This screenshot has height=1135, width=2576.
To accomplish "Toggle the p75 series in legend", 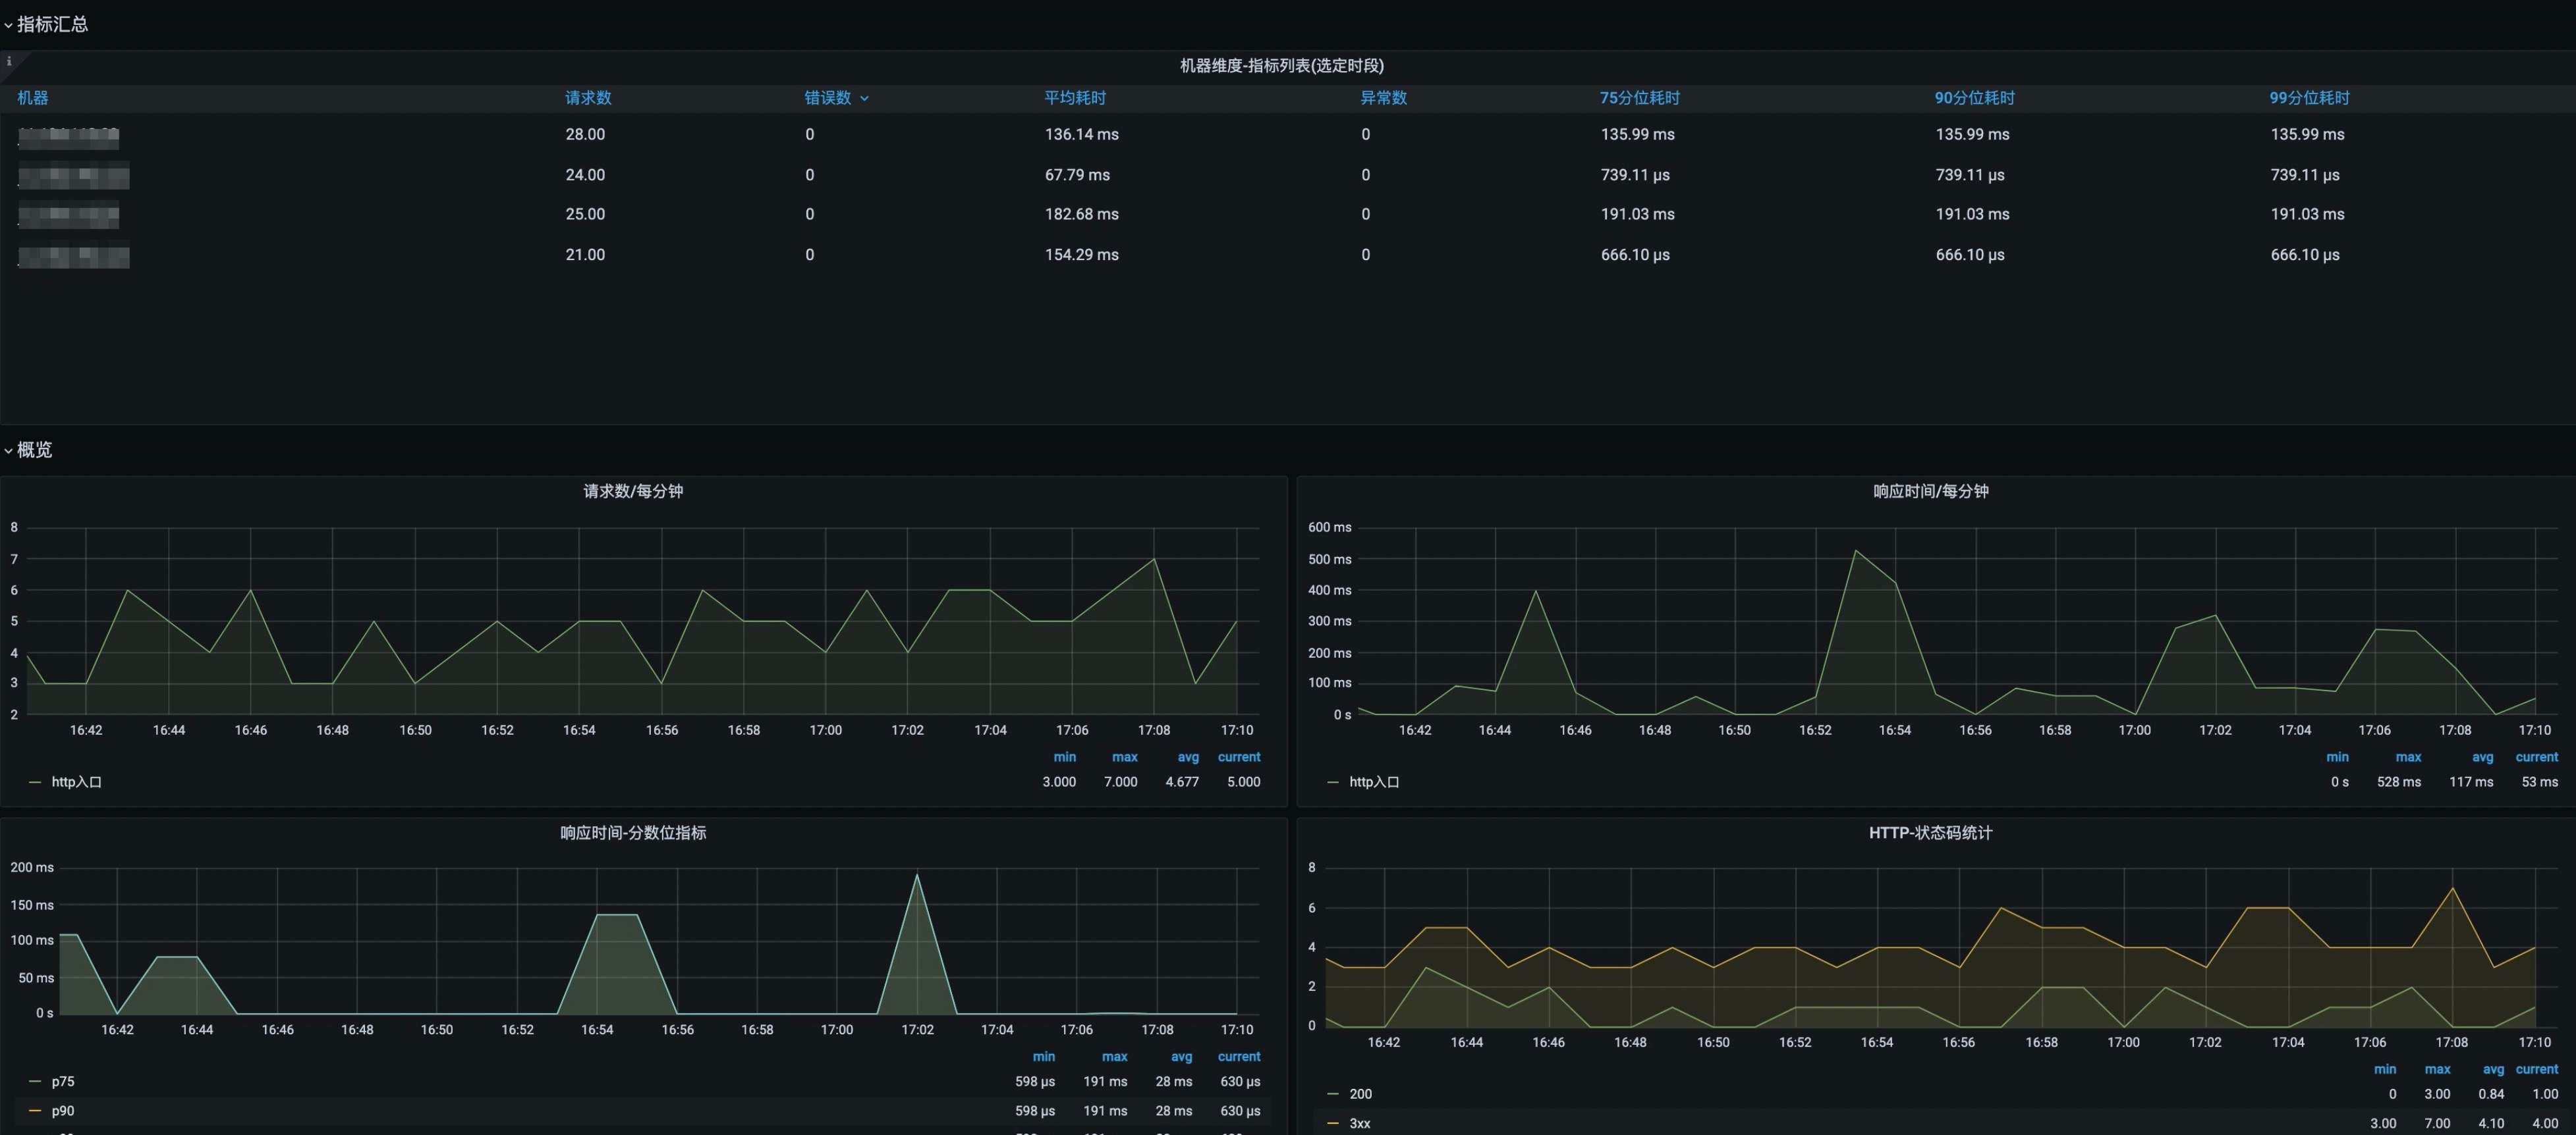I will 63,1081.
